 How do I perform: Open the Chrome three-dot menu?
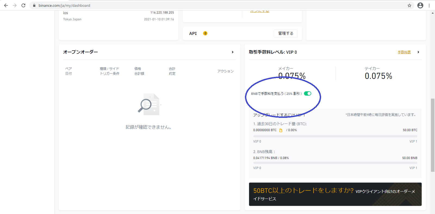[429, 5]
